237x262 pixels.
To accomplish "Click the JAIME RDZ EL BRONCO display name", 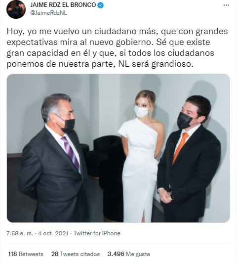I will pyautogui.click(x=63, y=5).
